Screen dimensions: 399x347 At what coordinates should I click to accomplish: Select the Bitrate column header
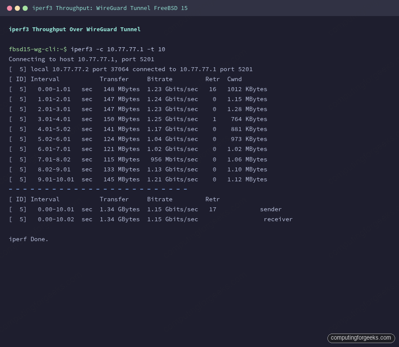click(160, 79)
